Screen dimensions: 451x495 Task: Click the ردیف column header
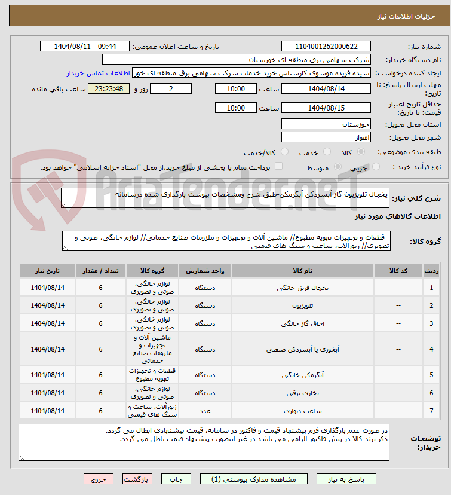tap(431, 271)
